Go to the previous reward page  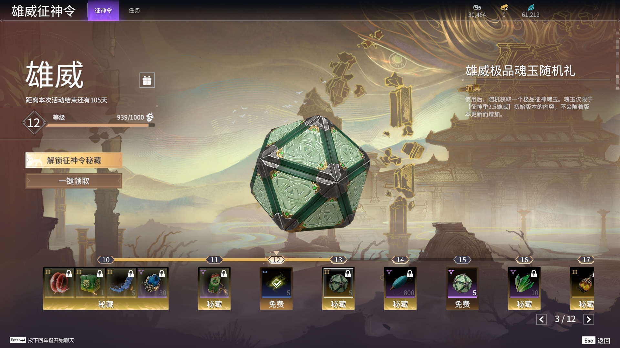tap(542, 319)
